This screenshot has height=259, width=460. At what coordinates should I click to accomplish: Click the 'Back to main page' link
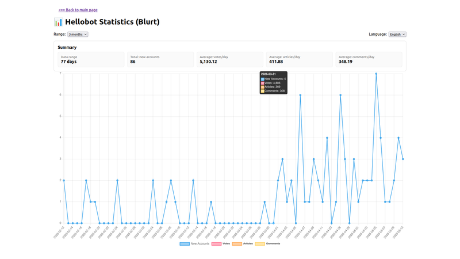pos(78,10)
